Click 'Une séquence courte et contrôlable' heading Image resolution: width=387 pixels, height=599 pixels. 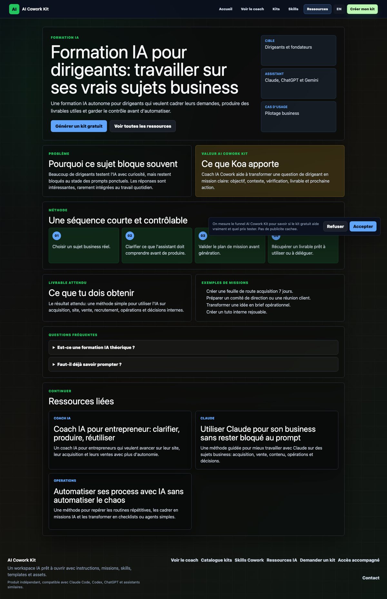[x=118, y=220]
